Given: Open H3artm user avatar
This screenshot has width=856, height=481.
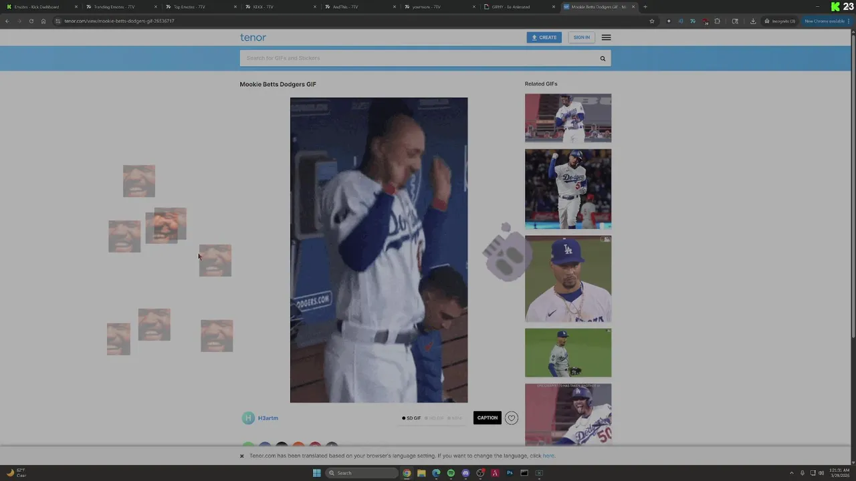Looking at the screenshot, I should click(x=248, y=418).
